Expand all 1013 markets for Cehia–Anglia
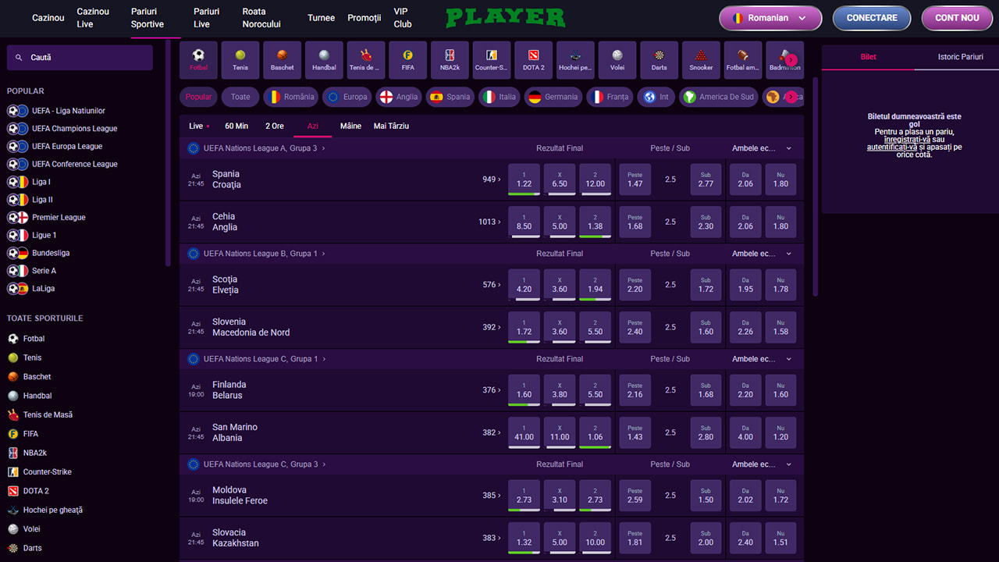 489,222
